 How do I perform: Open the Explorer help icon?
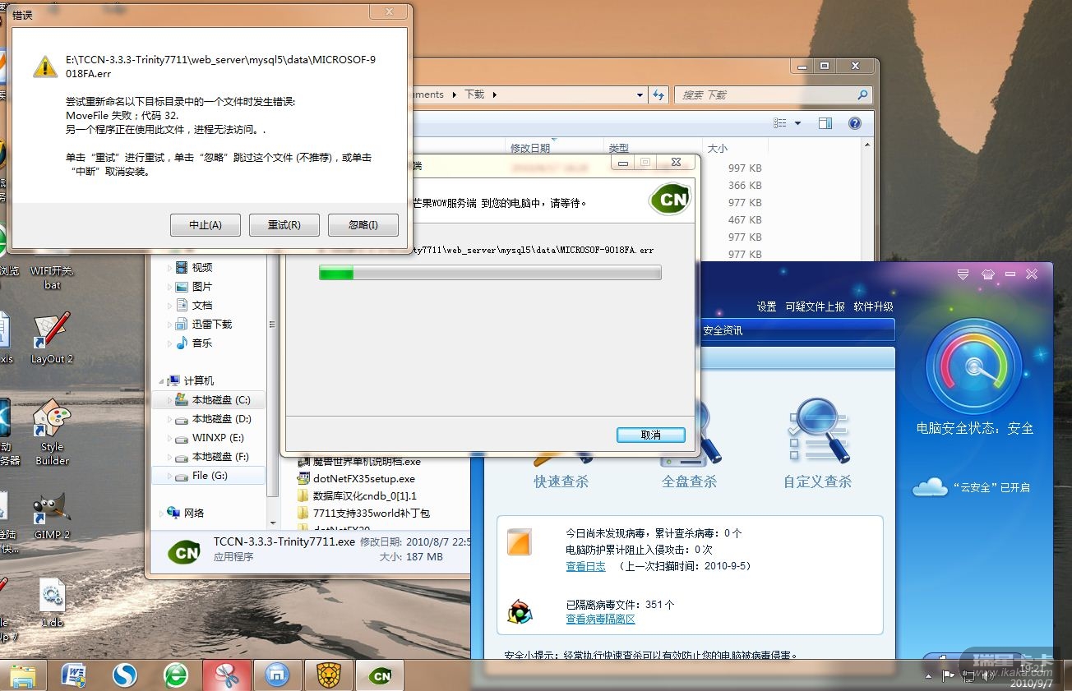pos(855,123)
